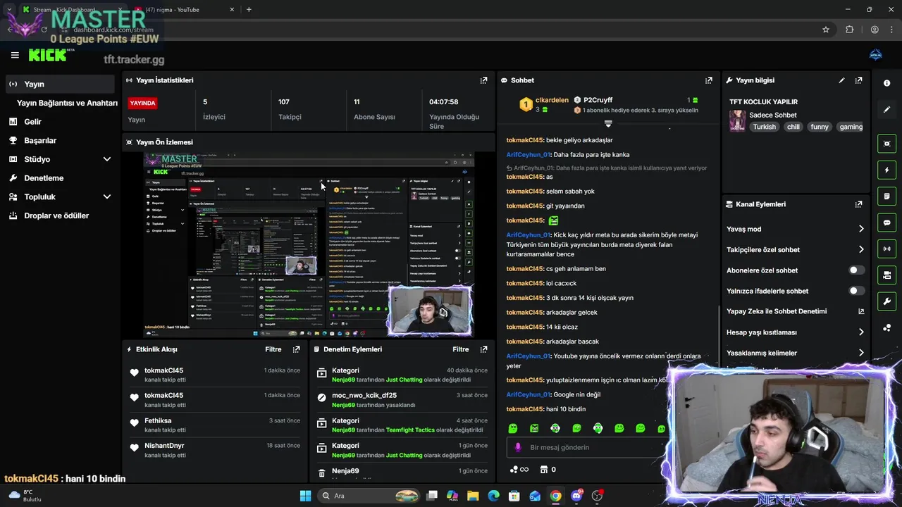Open Yasaklanmış kelimeler options chevron
This screenshot has width=902, height=507.
(861, 353)
